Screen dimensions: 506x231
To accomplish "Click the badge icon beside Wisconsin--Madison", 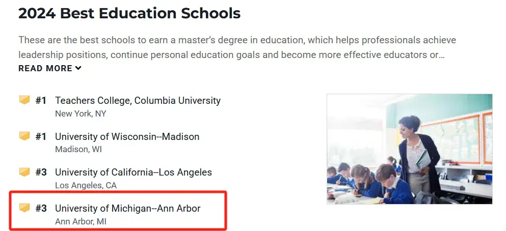I will 24,136.
